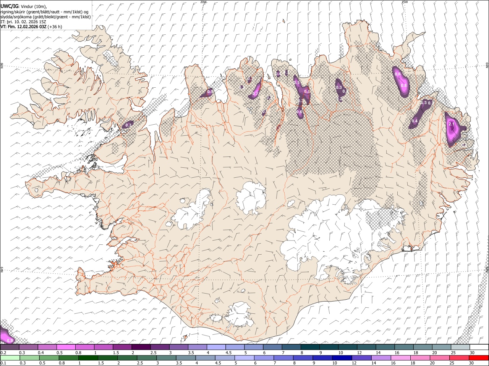Select the "0.8" precipitation value on the map
Viewport: 489px width, 366px height.
[404, 86]
